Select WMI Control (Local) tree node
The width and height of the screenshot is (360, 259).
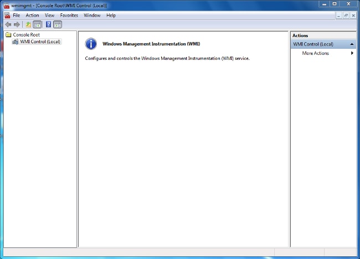pyautogui.click(x=40, y=42)
